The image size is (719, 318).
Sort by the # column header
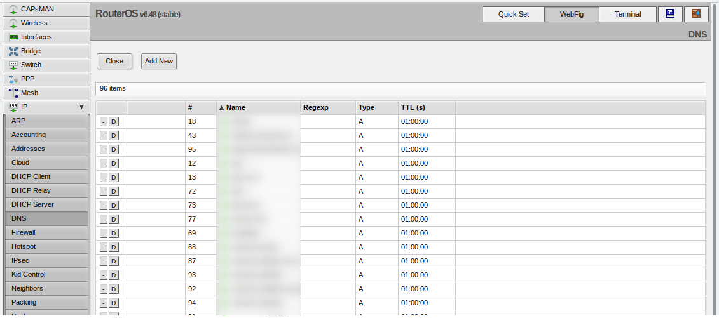201,107
